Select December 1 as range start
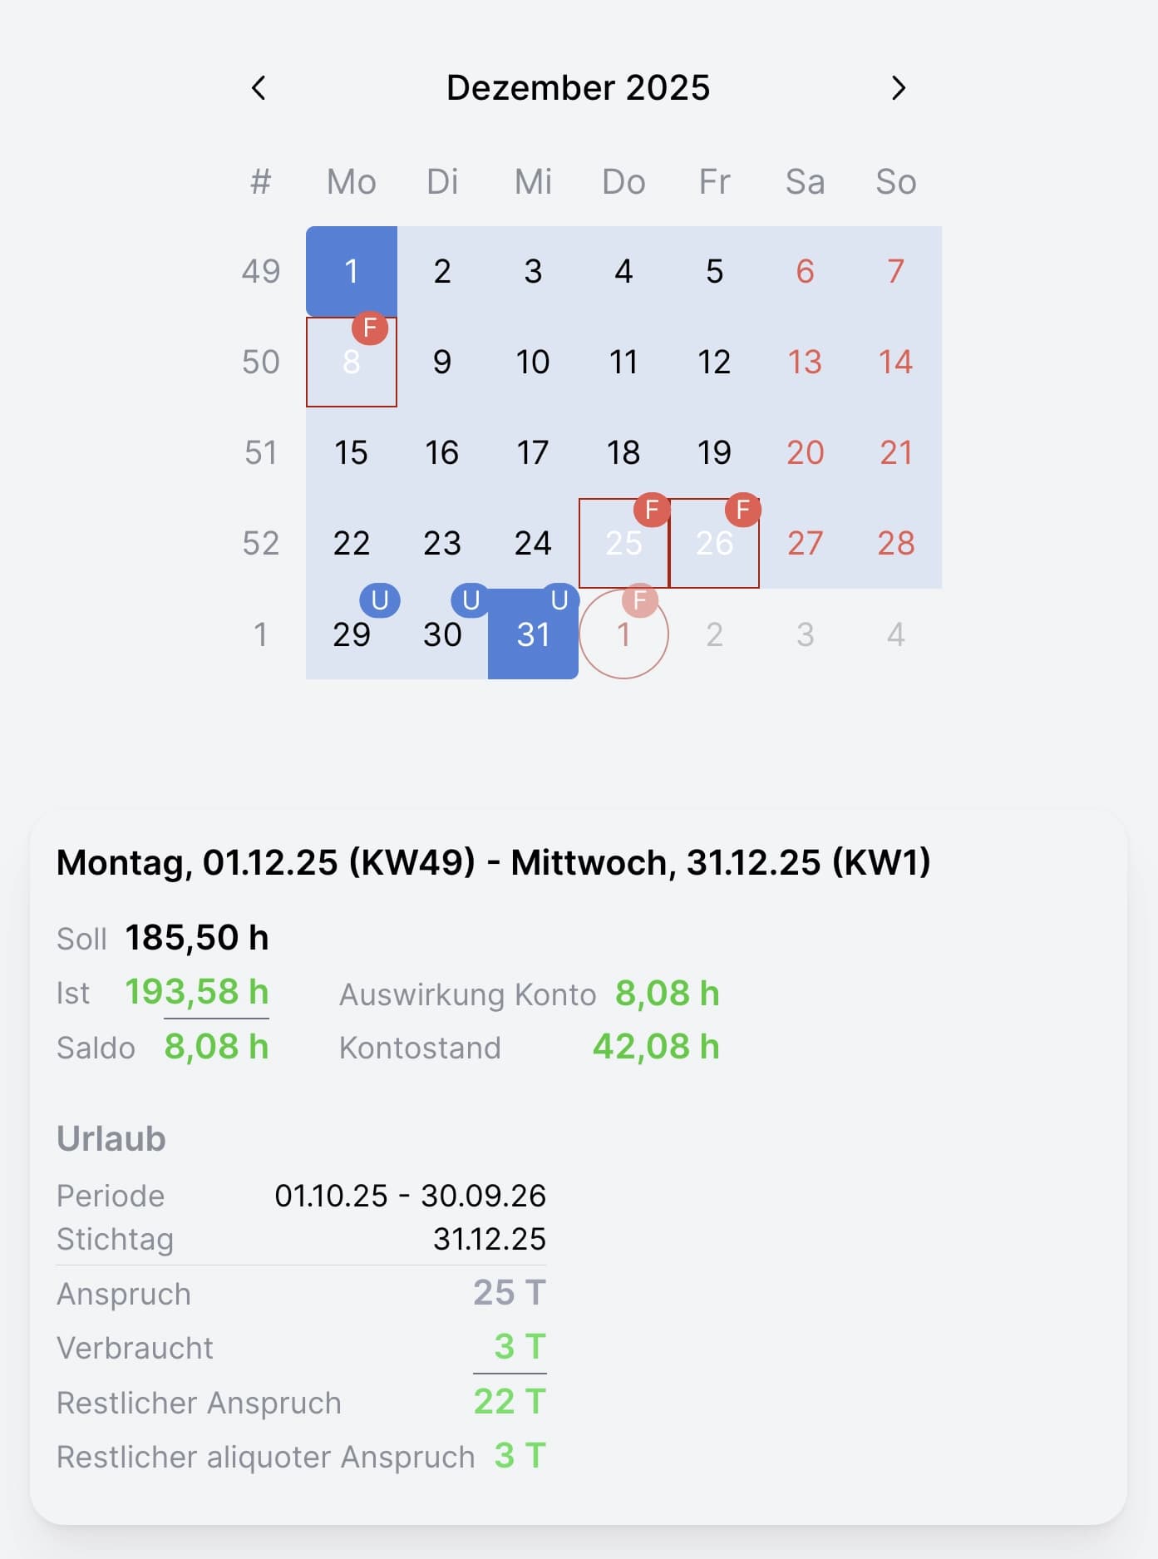The height and width of the screenshot is (1559, 1158). [x=352, y=271]
